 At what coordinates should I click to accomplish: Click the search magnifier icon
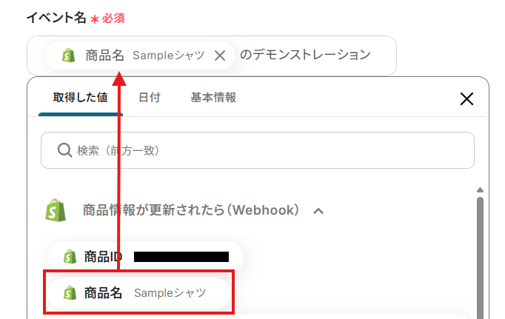coord(64,150)
